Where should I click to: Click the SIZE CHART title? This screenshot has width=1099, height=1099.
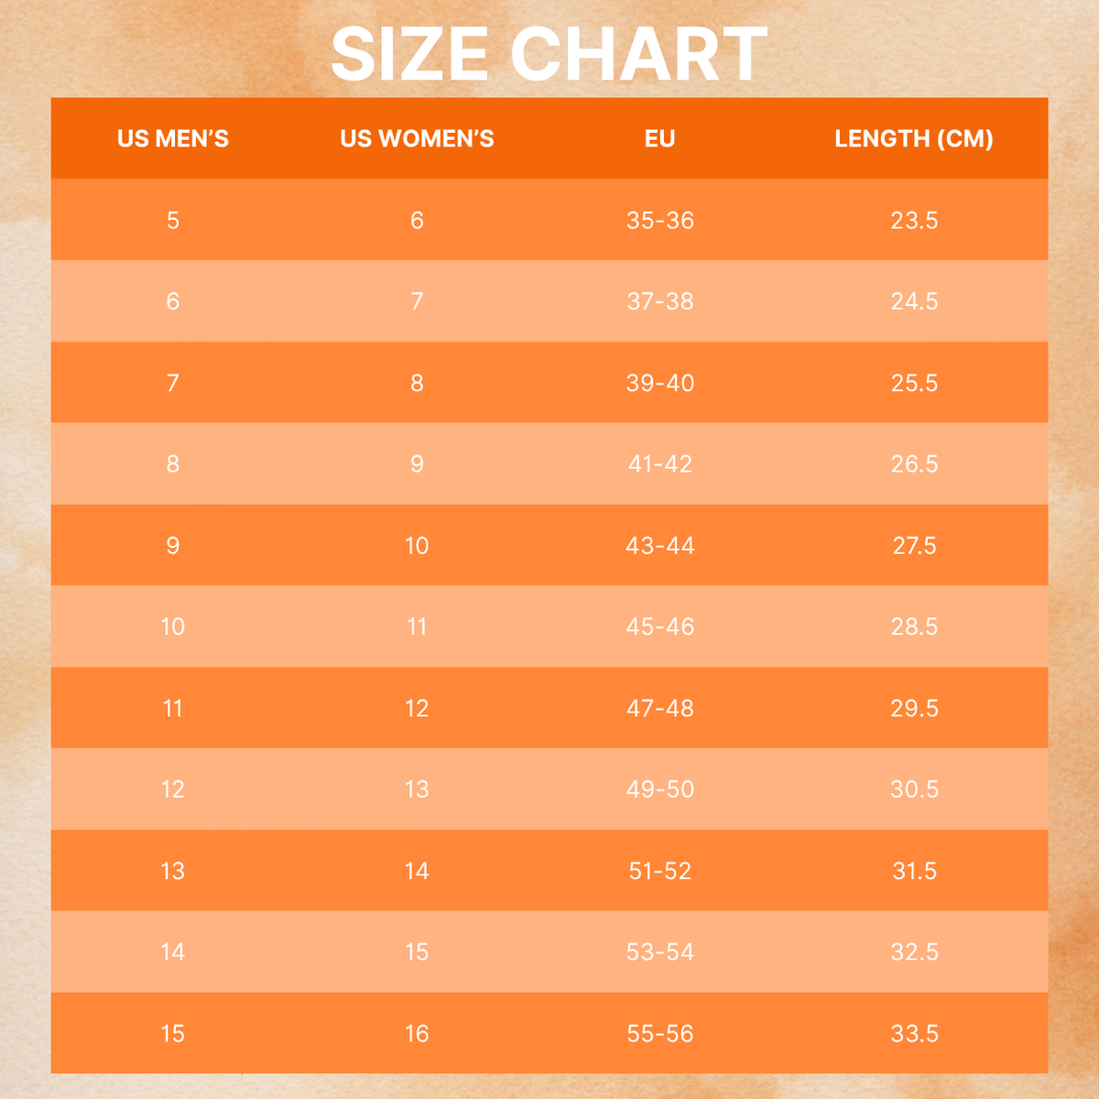[x=549, y=55]
